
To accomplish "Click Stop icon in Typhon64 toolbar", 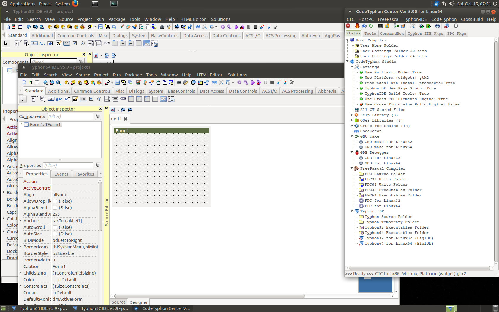I will tap(272, 82).
